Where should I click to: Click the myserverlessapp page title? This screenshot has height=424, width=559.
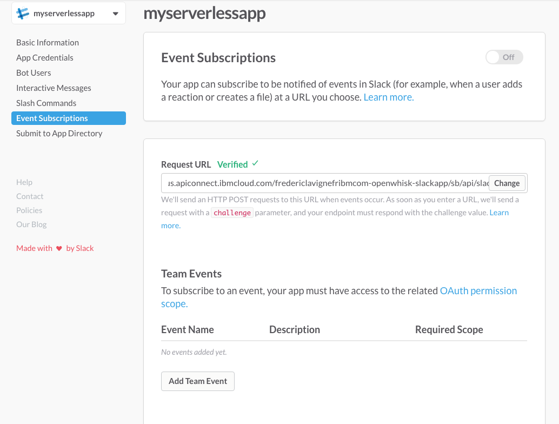click(205, 14)
